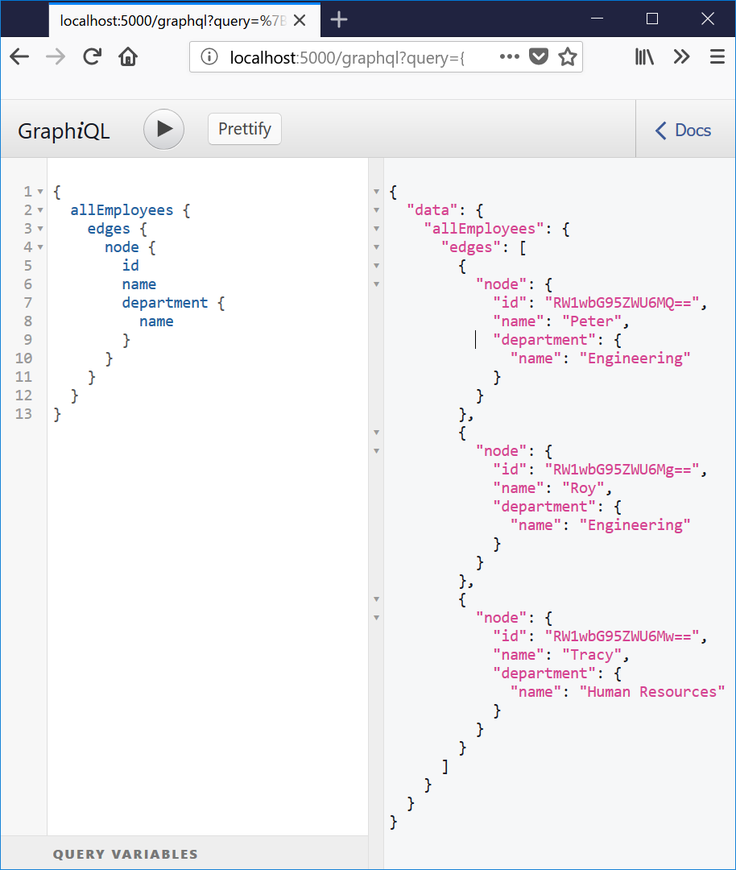Click the "RW1wbG95ZWU6MQ==" id value
736x870 pixels.
pos(622,303)
